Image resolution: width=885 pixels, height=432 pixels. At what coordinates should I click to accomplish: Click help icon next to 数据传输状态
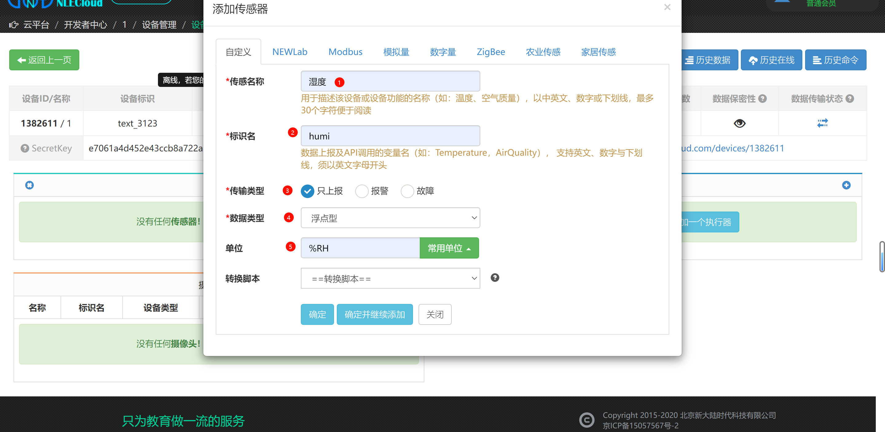pyautogui.click(x=850, y=99)
